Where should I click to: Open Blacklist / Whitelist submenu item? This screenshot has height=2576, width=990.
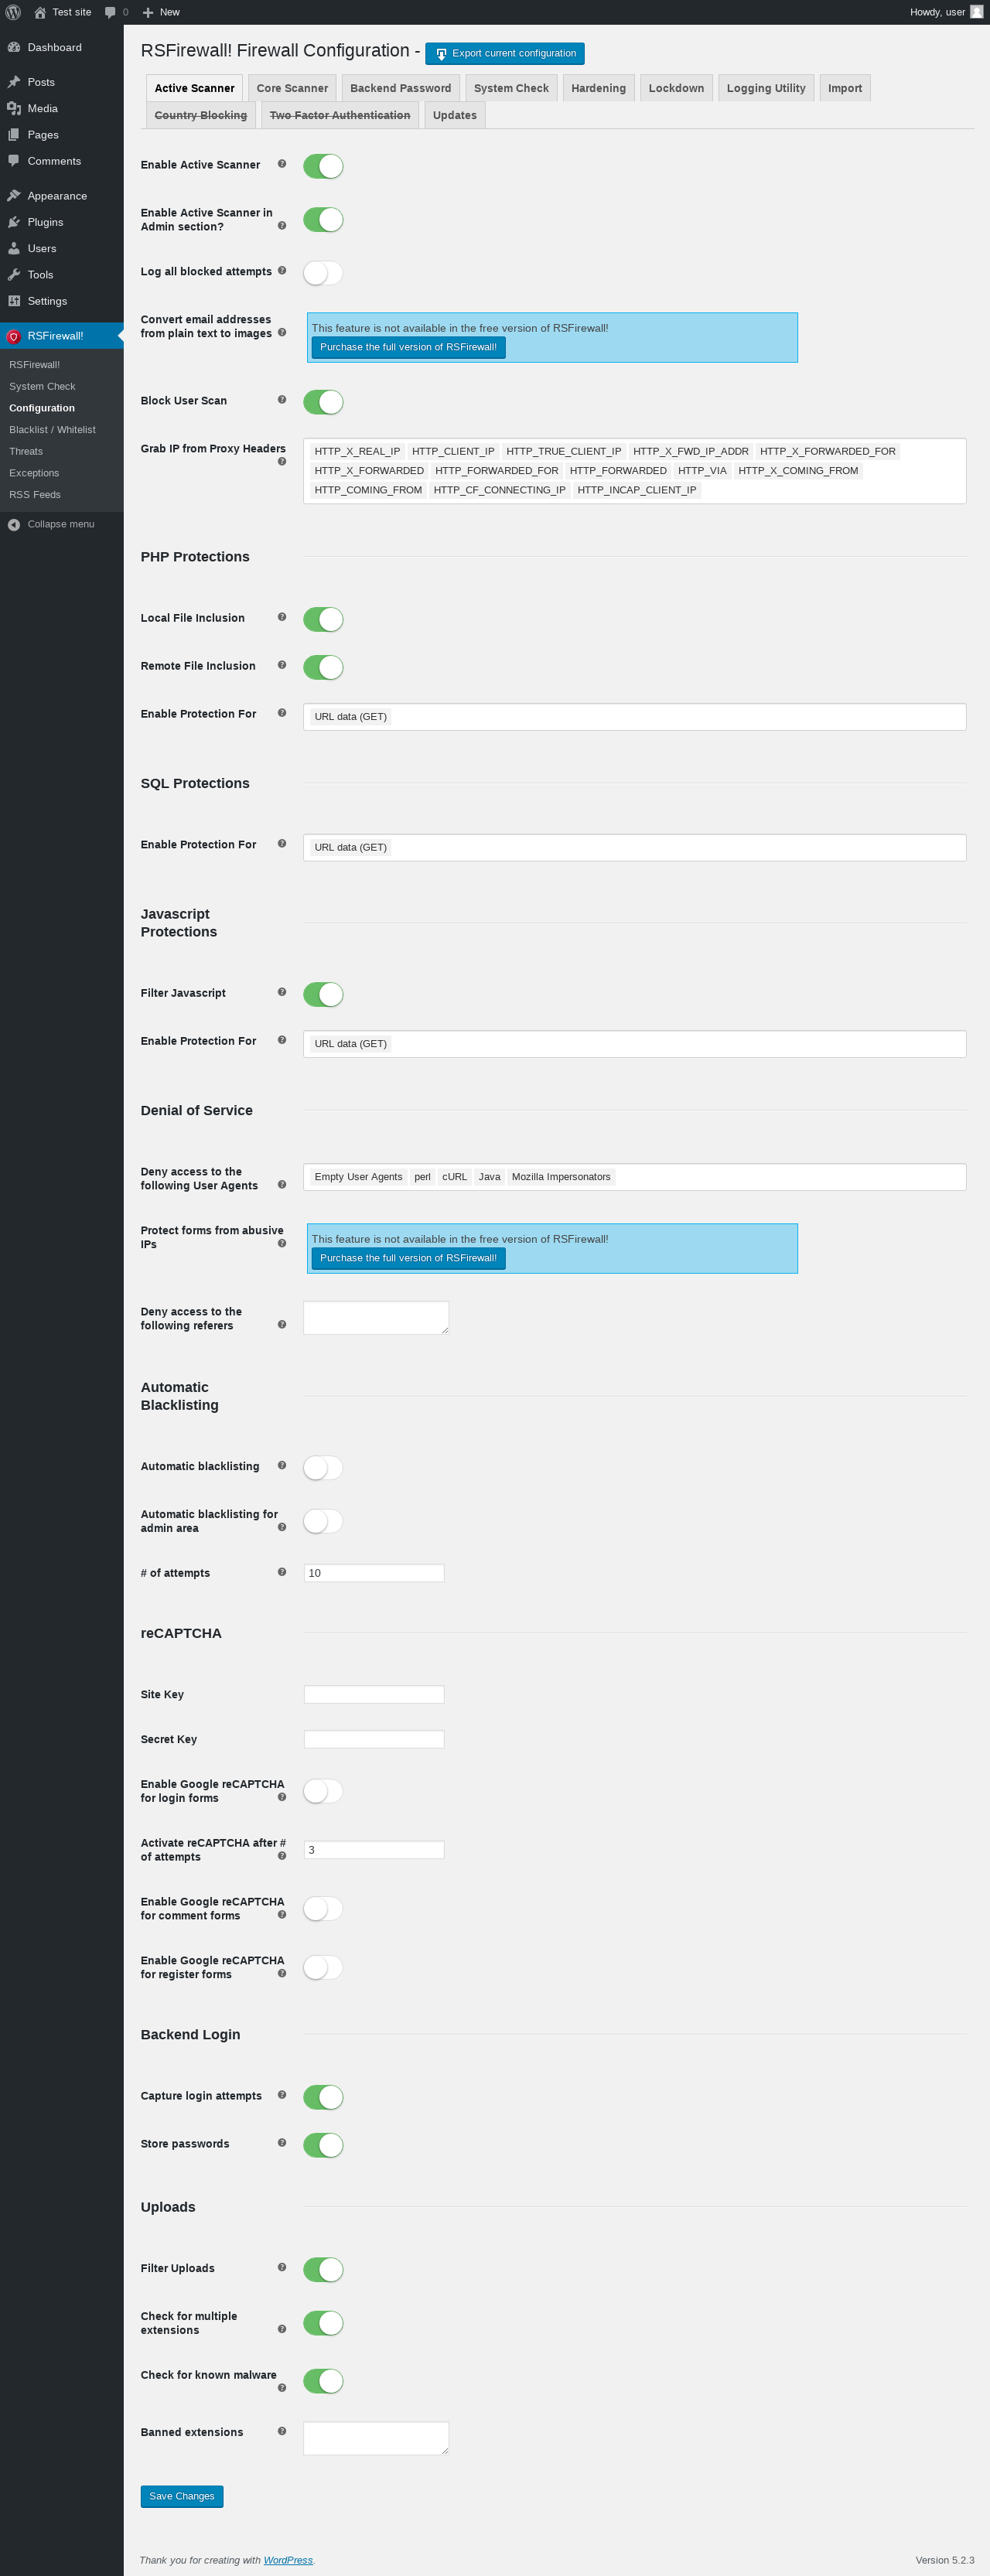(52, 430)
